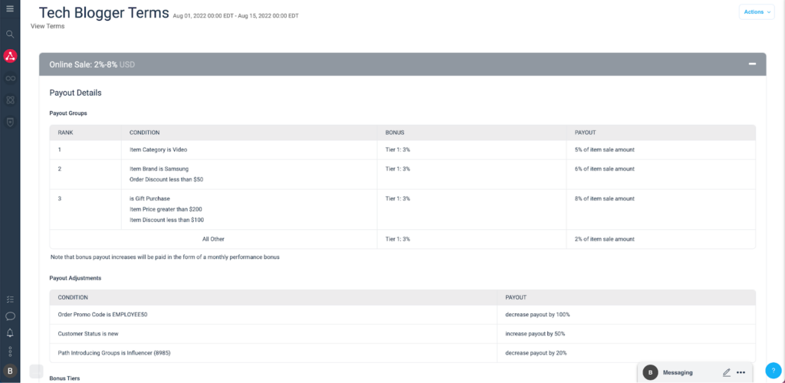Open Messaging more options ellipsis

pos(741,372)
